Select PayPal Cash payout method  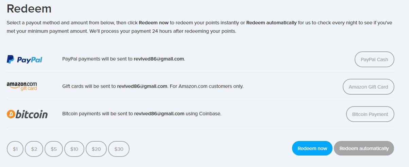374,59
